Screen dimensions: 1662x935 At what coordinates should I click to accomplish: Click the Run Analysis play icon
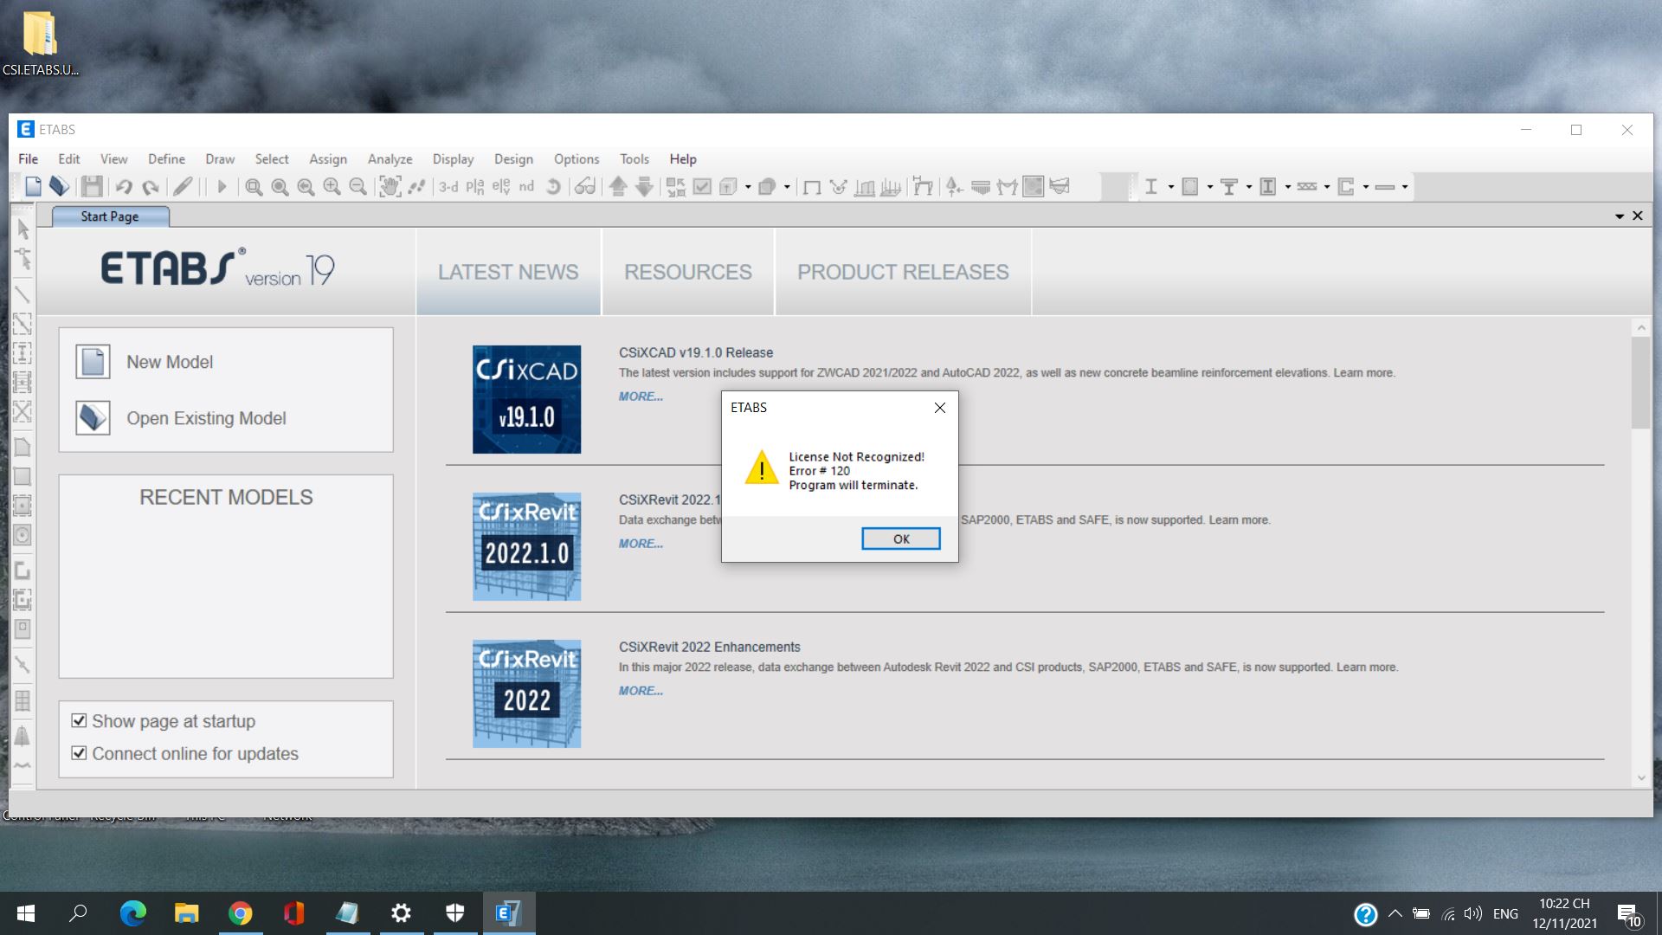[x=222, y=186]
